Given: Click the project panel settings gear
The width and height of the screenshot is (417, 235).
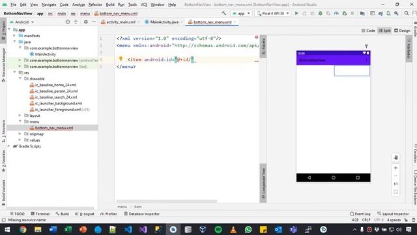Looking at the screenshot, I should (85, 22).
